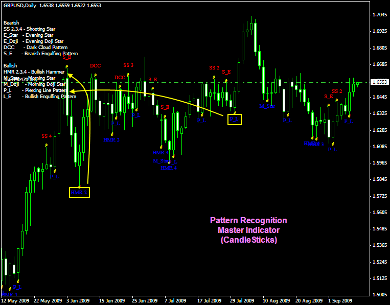Click the 'E_Doji - Evening Doji Star' legend line
The height and width of the screenshot is (305, 390).
(x=33, y=41)
